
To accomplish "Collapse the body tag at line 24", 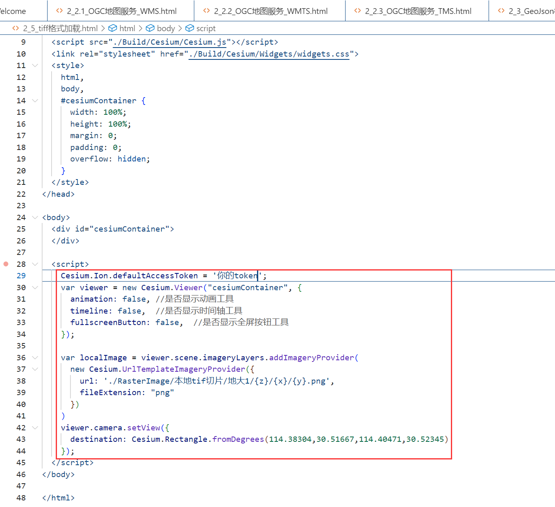I will (35, 217).
